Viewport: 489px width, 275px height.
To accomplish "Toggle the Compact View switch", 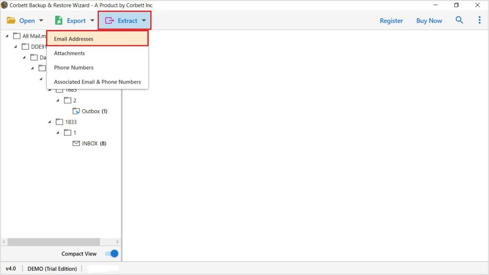I will pos(112,254).
